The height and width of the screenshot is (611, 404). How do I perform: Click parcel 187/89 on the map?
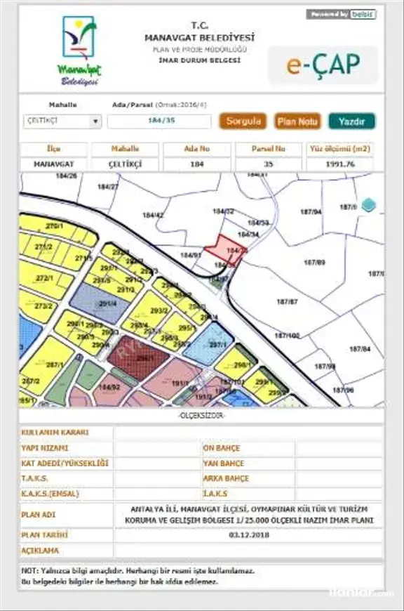point(314,262)
